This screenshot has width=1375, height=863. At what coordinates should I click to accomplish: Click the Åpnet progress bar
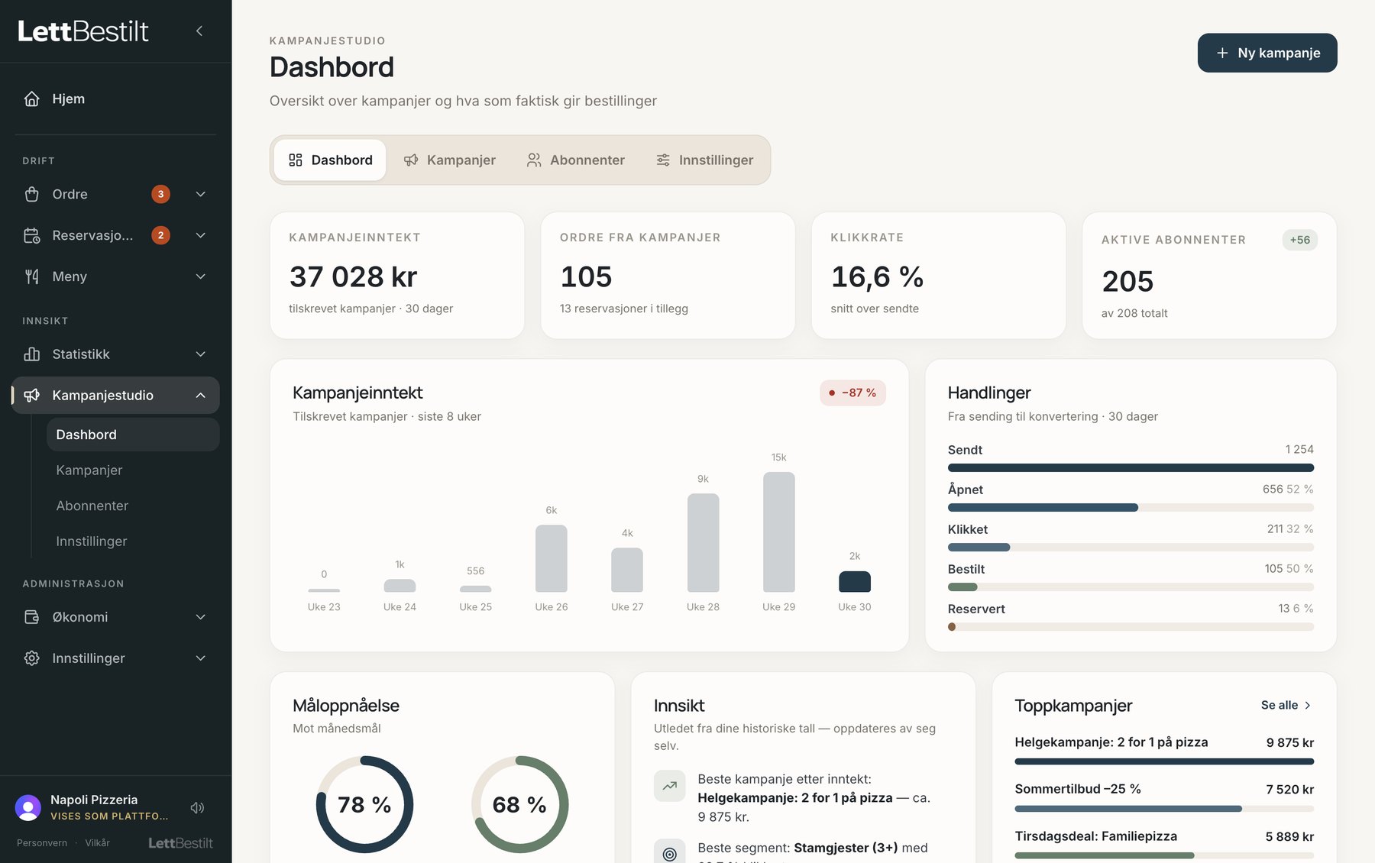tap(1131, 507)
